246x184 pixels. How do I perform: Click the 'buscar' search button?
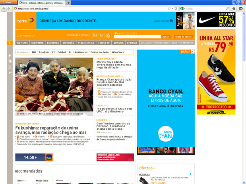click(x=166, y=36)
